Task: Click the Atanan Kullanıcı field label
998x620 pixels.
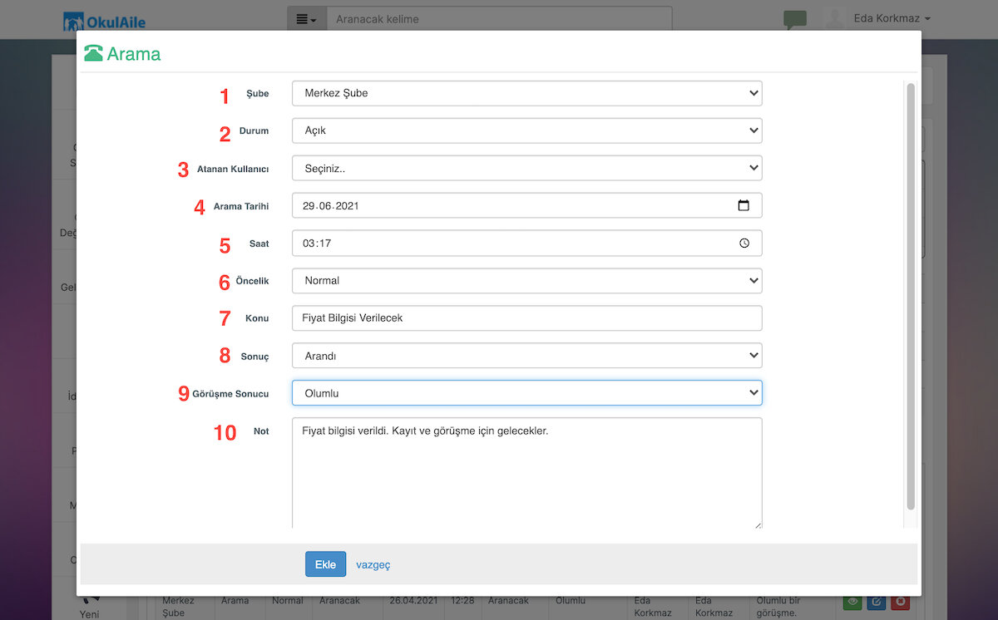Action: 233,169
